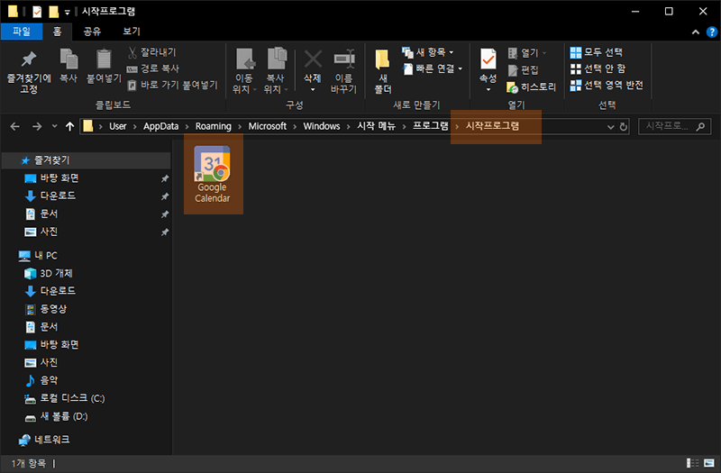Open pinned 바탕 화면 under 즐겨찾기
This screenshot has width=721, height=473.
(x=59, y=177)
